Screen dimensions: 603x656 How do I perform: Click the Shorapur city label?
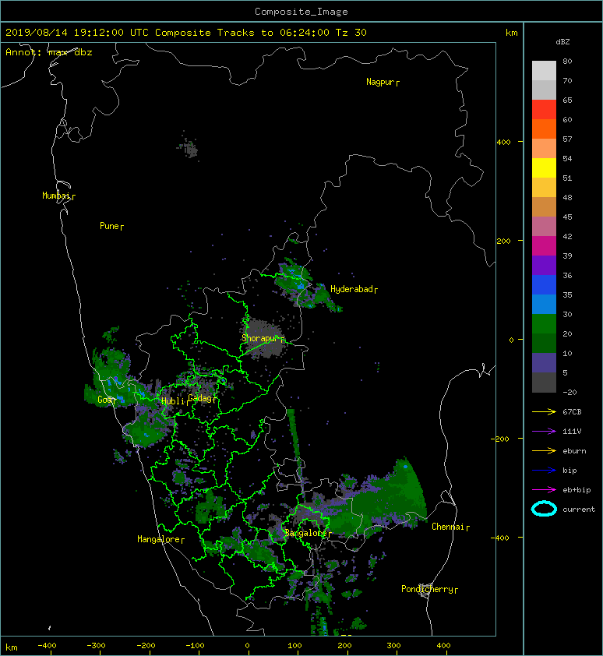point(263,338)
